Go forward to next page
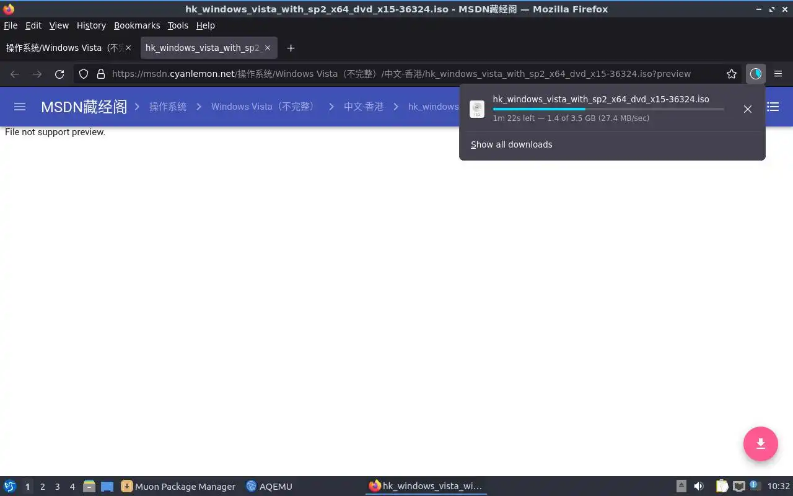This screenshot has height=496, width=793. pyautogui.click(x=37, y=74)
